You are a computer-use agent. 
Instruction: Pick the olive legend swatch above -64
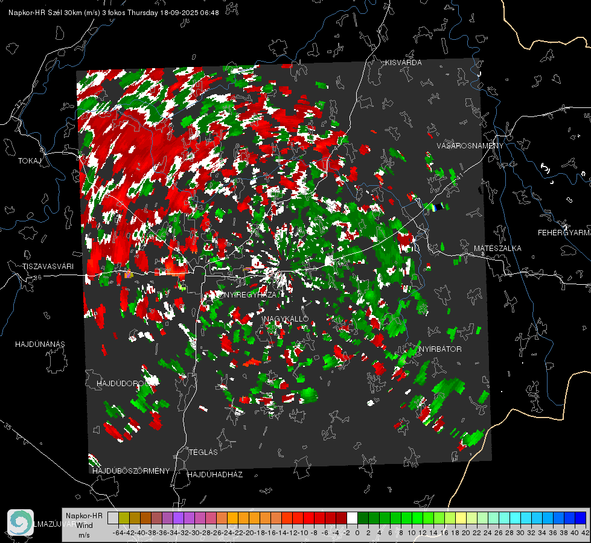[124, 518]
